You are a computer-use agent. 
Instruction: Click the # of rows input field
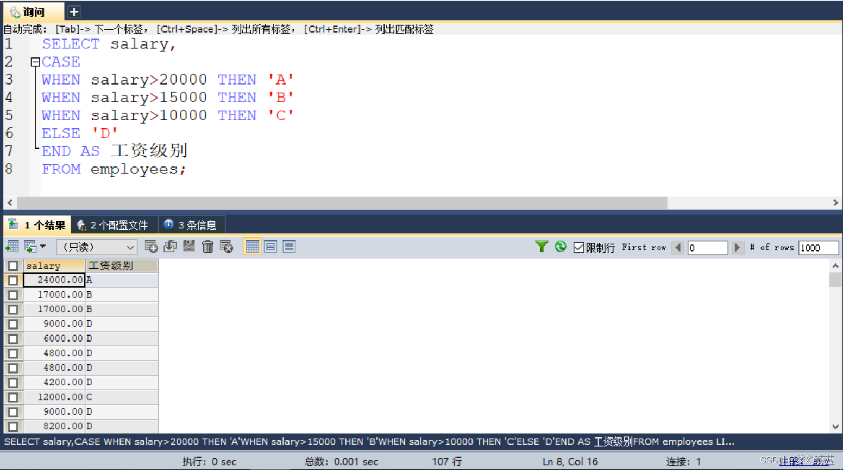click(x=819, y=248)
